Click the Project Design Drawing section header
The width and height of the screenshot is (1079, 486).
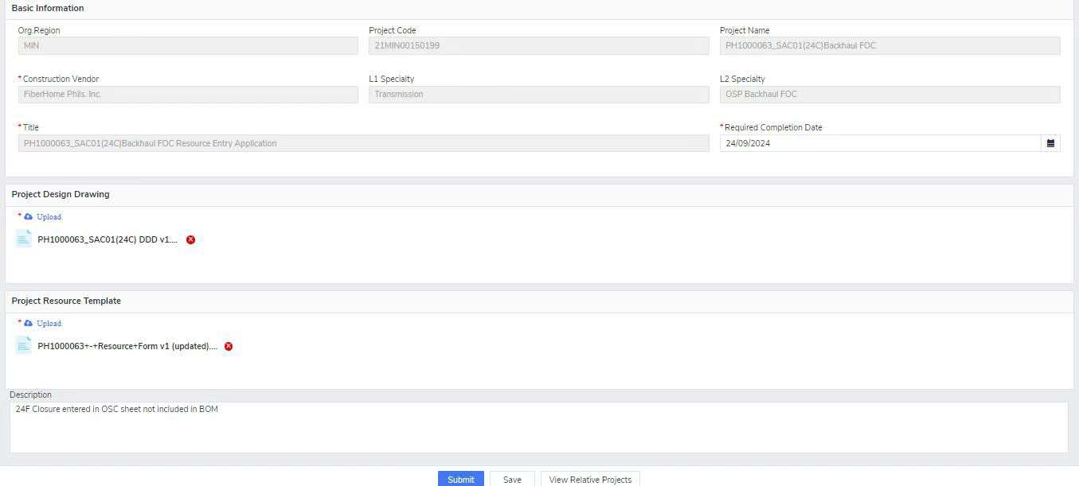pos(61,194)
